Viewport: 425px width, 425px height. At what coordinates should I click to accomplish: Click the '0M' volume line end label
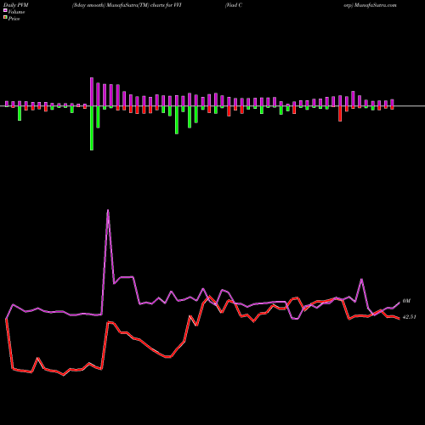click(406, 301)
